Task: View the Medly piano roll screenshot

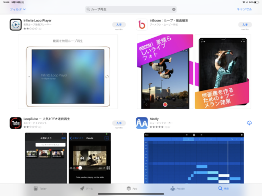Action: [x=194, y=158]
